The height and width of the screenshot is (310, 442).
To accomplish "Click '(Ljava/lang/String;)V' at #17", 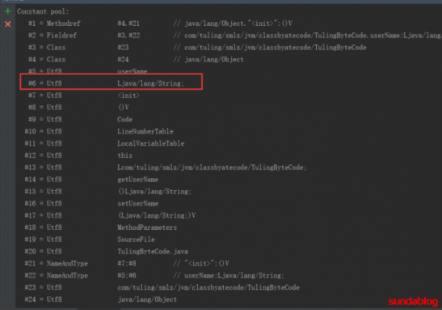I will click(x=157, y=215).
